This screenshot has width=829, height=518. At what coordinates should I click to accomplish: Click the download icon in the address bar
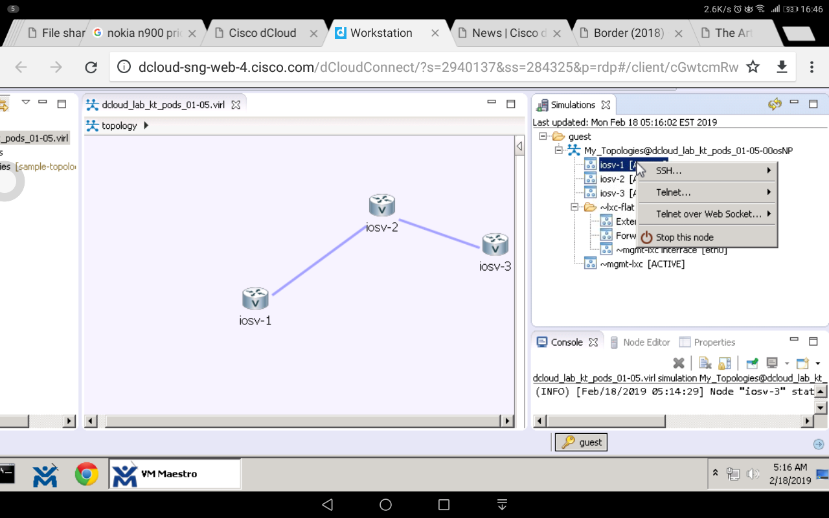pyautogui.click(x=782, y=67)
